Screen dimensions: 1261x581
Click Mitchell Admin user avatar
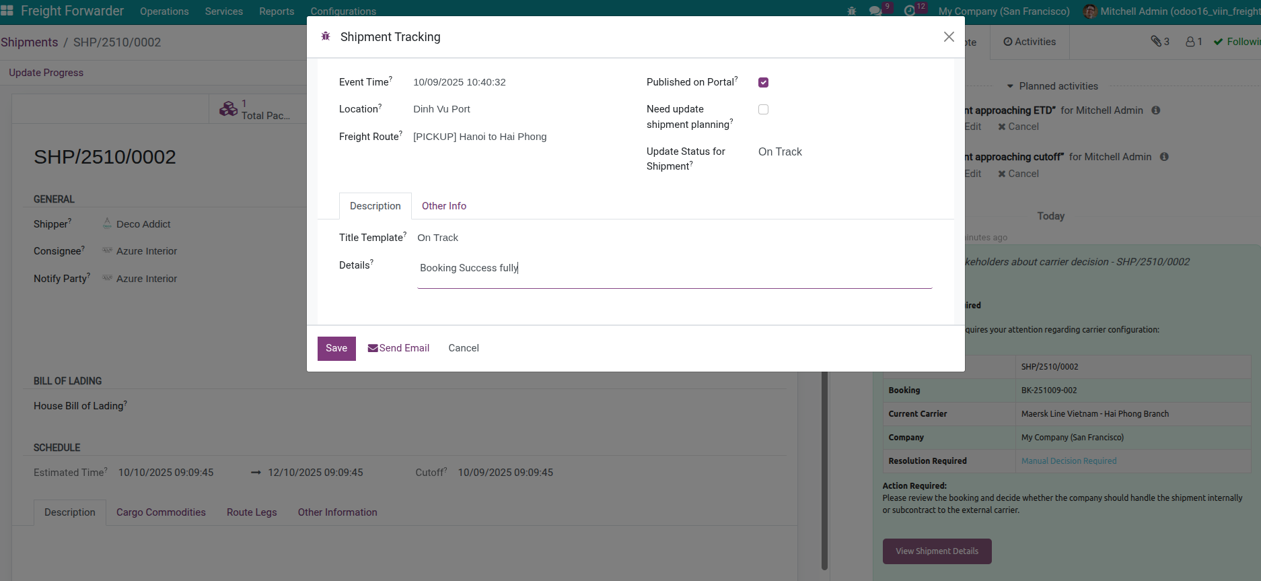click(1090, 11)
